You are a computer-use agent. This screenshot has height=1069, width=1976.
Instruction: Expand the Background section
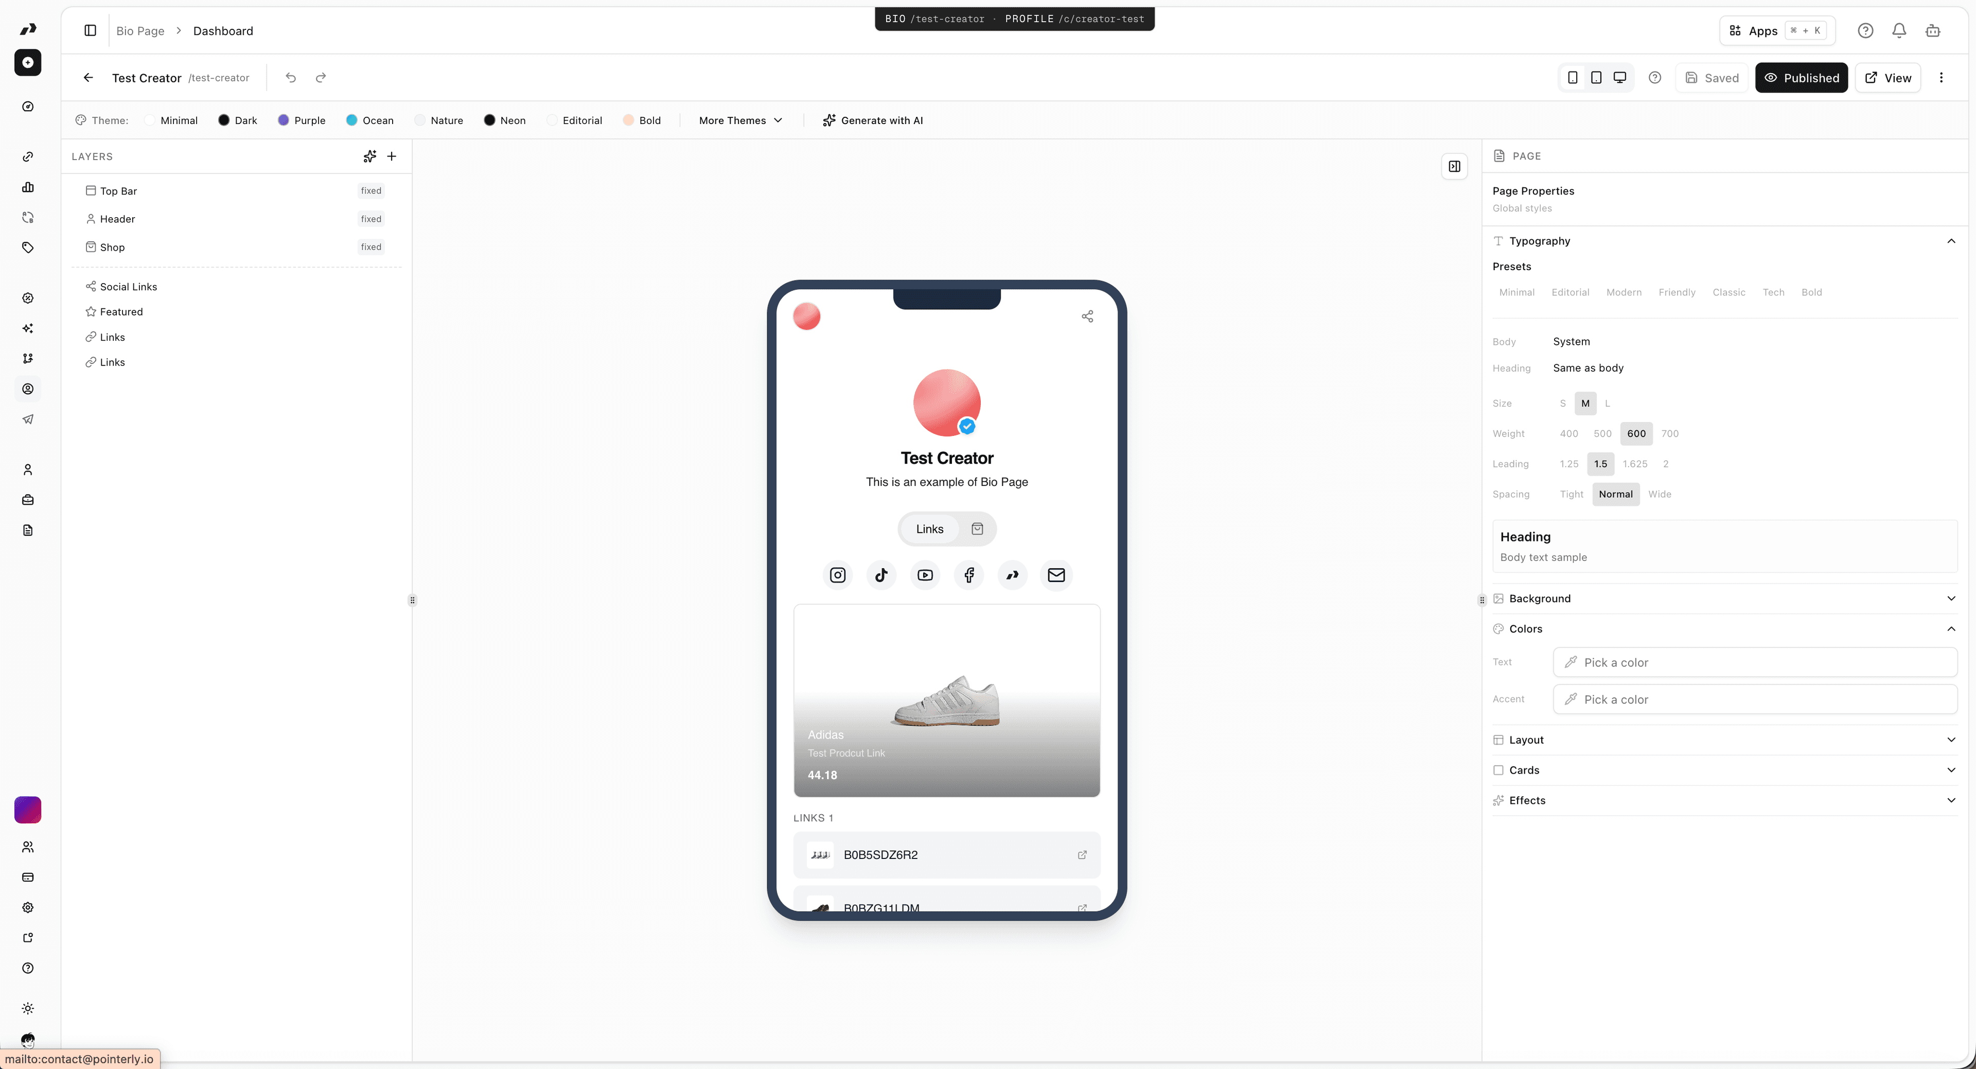[x=1951, y=599]
